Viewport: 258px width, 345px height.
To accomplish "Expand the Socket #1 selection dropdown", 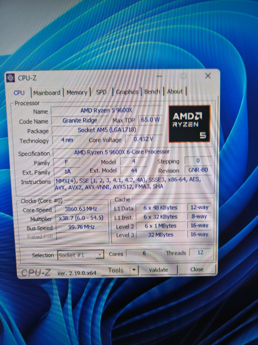I will (80, 255).
